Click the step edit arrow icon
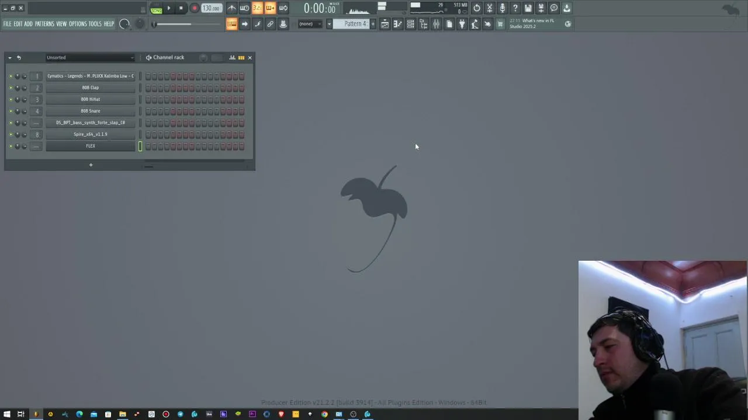The height and width of the screenshot is (420, 748). click(244, 24)
